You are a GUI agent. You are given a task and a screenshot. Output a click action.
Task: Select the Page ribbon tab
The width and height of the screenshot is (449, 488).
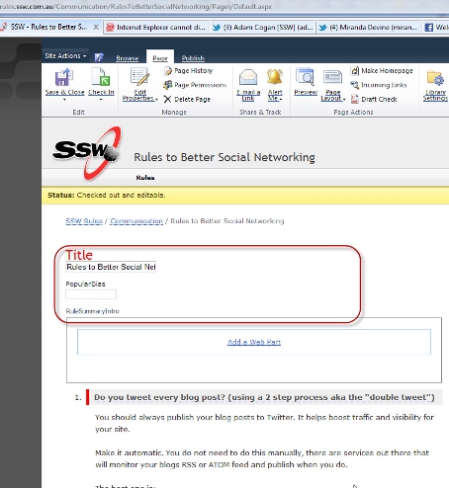coord(160,58)
